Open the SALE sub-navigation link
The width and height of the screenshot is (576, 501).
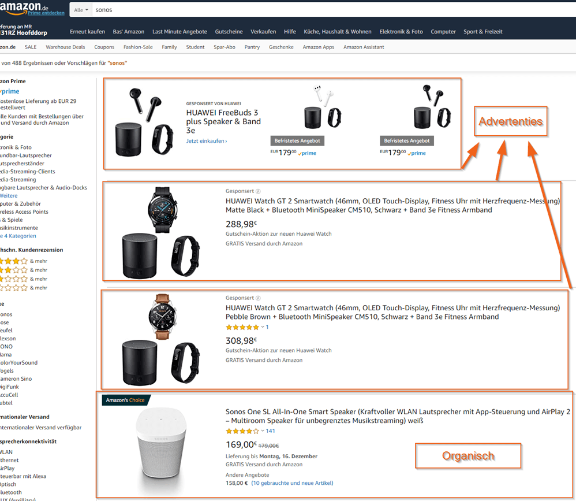tap(31, 47)
